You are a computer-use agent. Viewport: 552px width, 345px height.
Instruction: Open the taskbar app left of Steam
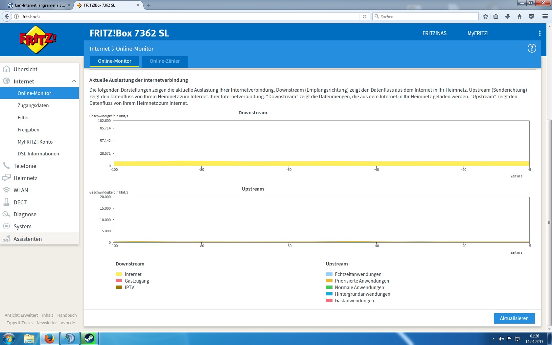70,338
